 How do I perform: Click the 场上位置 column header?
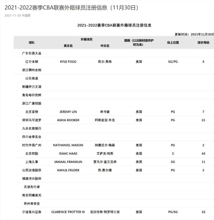click(x=173, y=43)
